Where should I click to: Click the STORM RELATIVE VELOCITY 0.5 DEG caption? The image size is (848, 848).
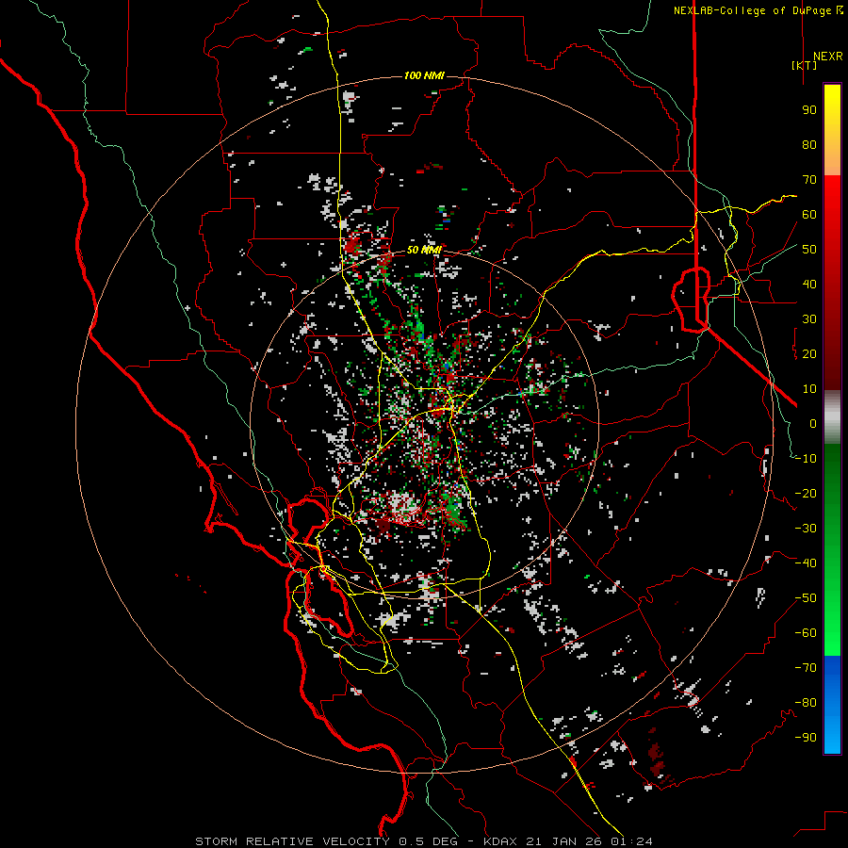coord(326,841)
